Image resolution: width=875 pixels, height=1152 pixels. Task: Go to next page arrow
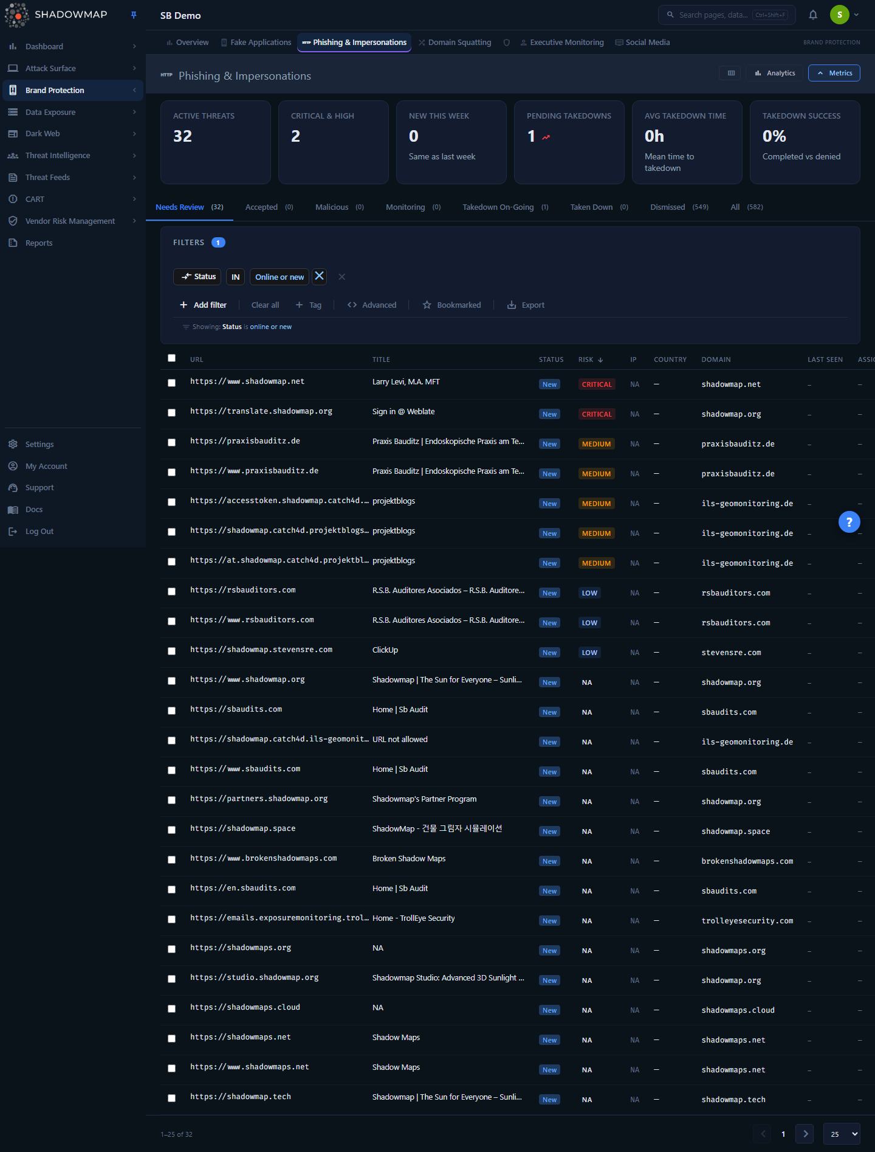tap(805, 1134)
